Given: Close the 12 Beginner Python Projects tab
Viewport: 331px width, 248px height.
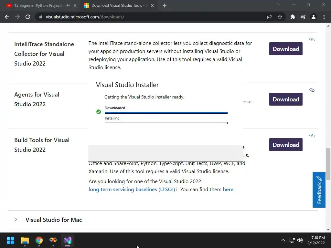Looking at the screenshot, I should click(x=75, y=5).
